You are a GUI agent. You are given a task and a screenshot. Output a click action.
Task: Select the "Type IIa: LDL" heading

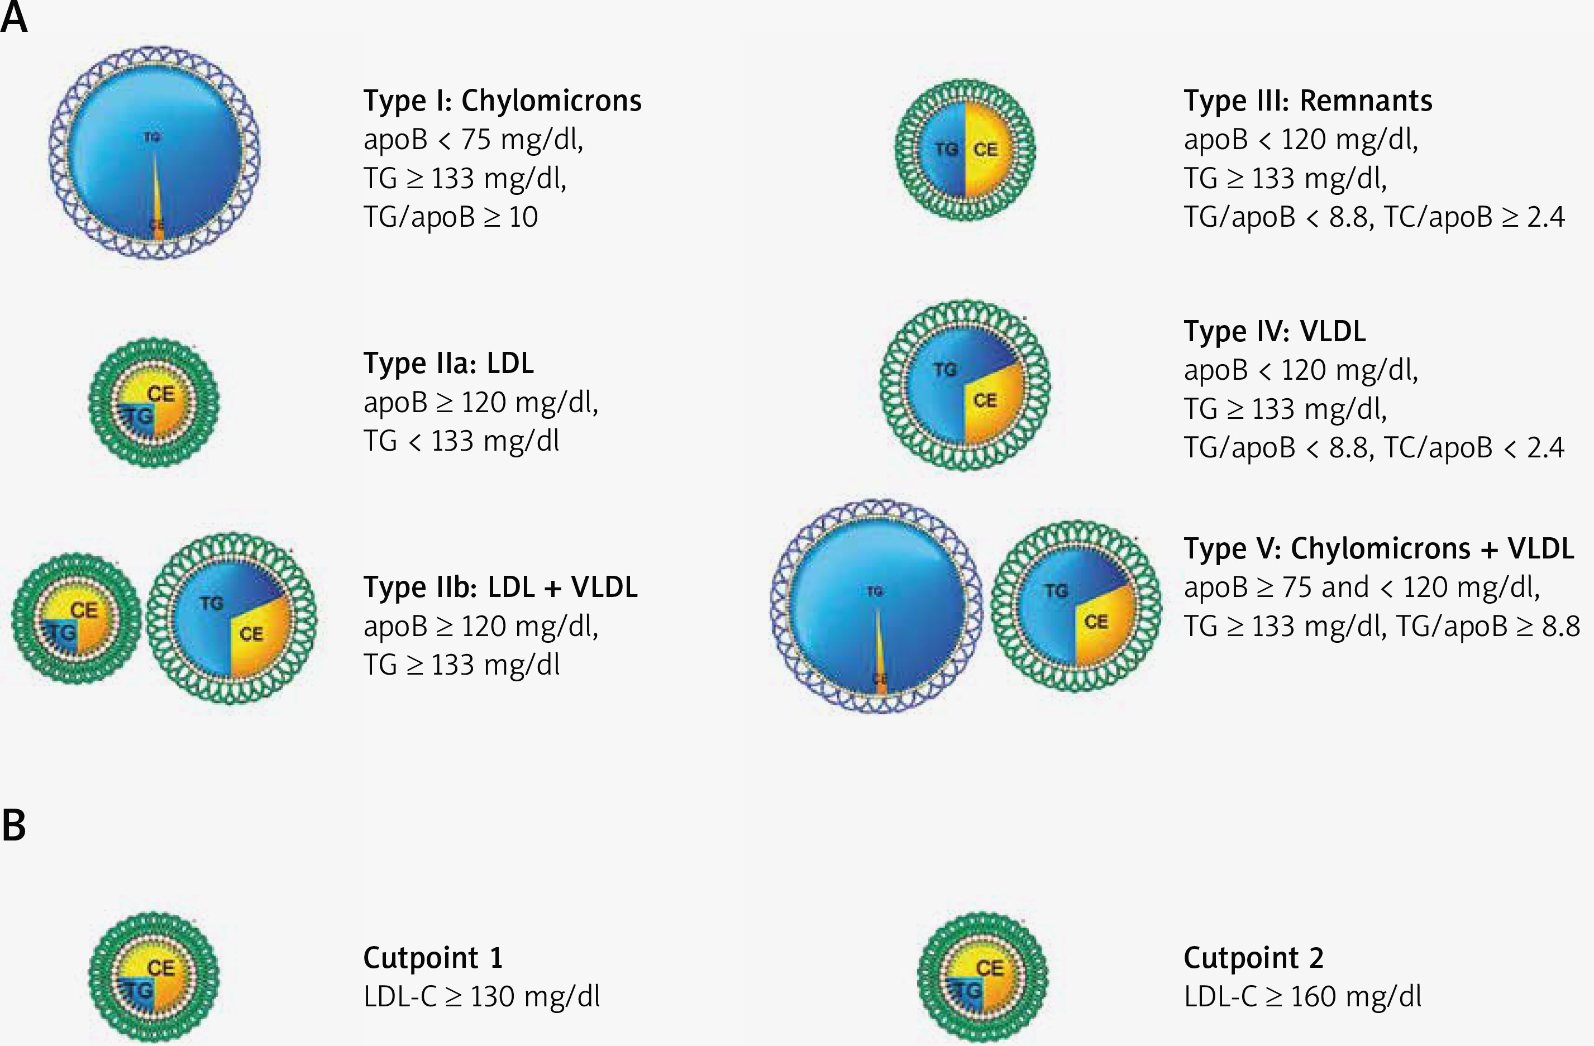coord(448,364)
